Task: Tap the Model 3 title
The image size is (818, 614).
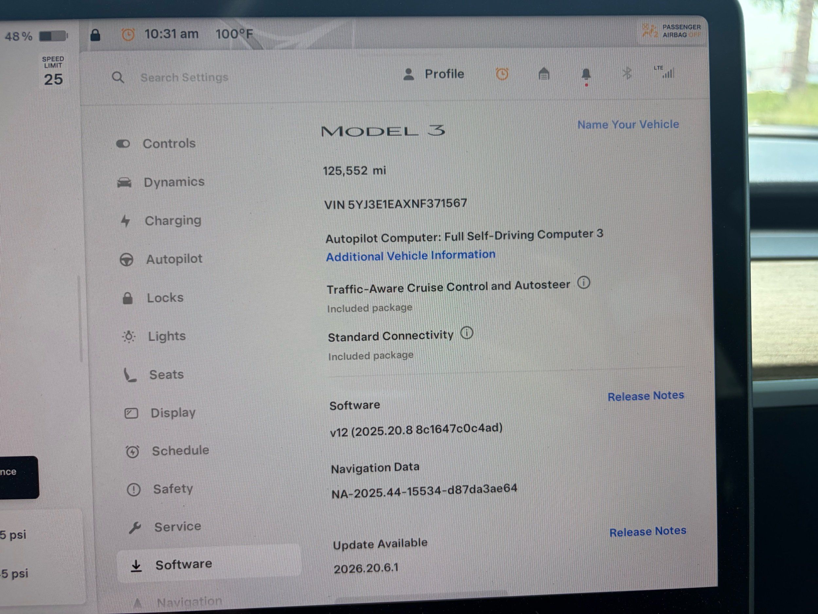Action: [x=383, y=131]
